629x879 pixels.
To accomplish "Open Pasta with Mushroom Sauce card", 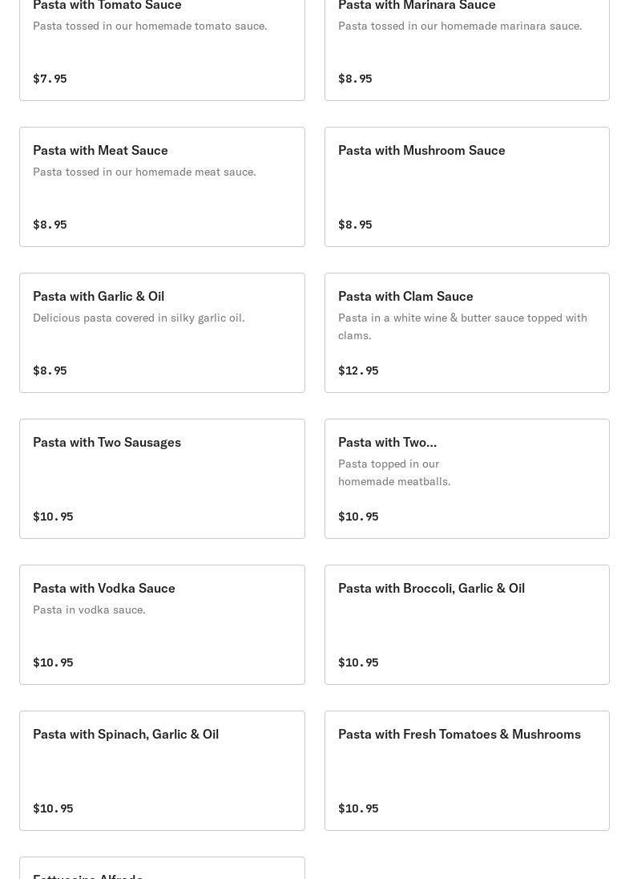I will click(466, 187).
